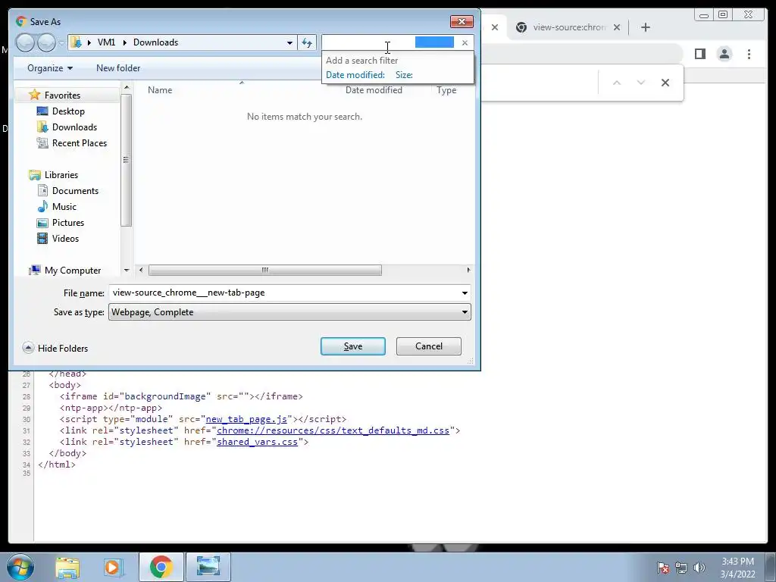The width and height of the screenshot is (776, 582).
Task: Open a new tab in Chrome
Action: tap(646, 27)
